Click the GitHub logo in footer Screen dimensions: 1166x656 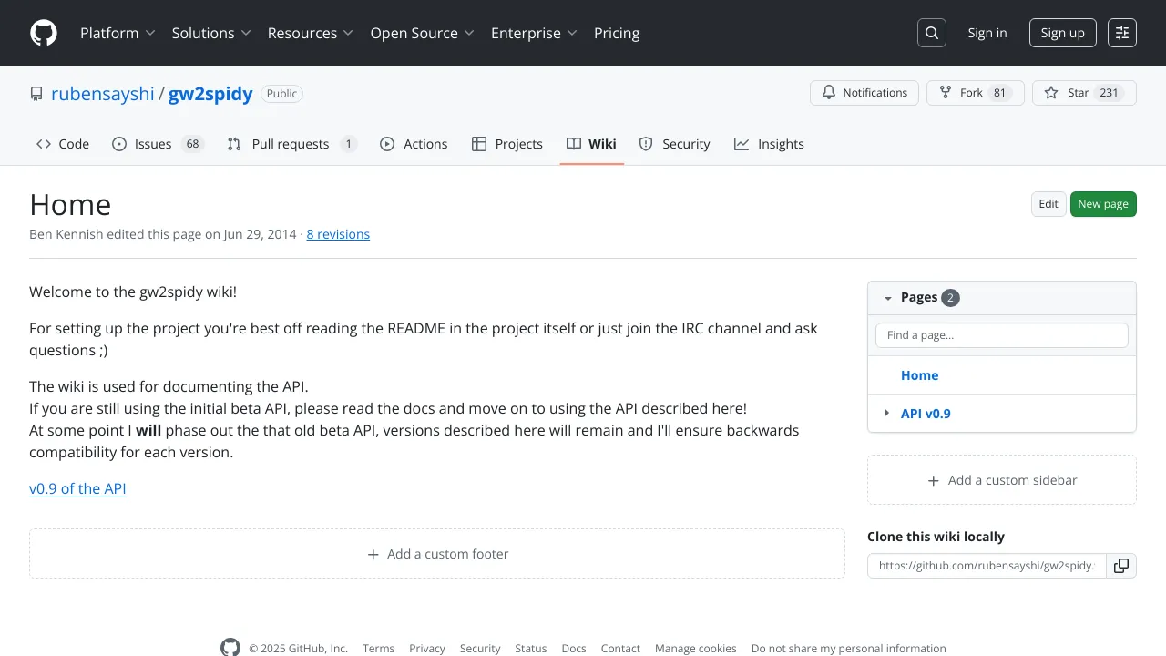(230, 648)
